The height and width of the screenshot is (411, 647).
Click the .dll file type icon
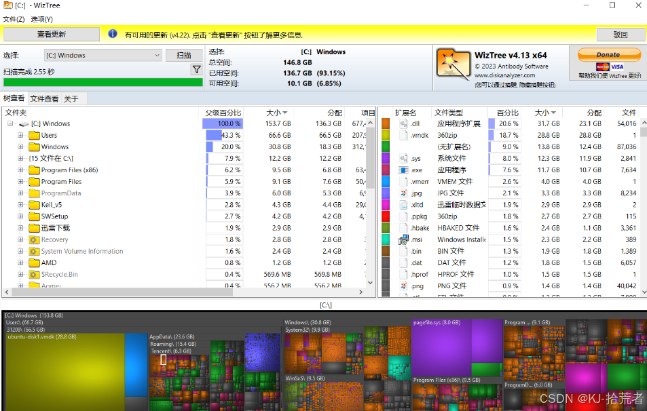pyautogui.click(x=403, y=123)
